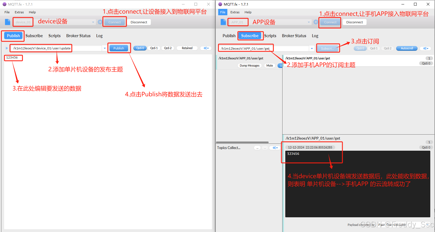Expand the subscribe topic history dropdown arrow
435x232 pixels.
click(x=312, y=49)
